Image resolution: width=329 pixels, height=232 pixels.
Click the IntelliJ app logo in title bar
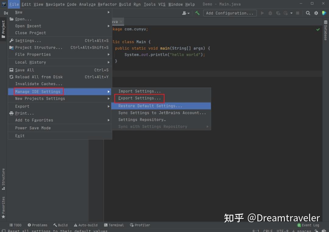click(x=4, y=4)
